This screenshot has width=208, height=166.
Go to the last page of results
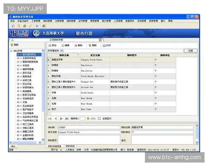67,119
